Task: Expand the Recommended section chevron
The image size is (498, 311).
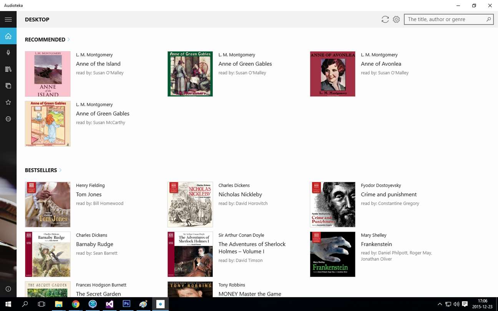Action: [x=69, y=39]
